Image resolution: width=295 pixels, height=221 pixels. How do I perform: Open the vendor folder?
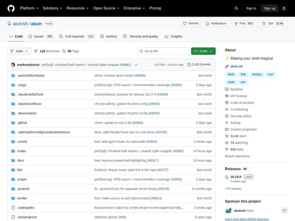pyautogui.click(x=22, y=198)
